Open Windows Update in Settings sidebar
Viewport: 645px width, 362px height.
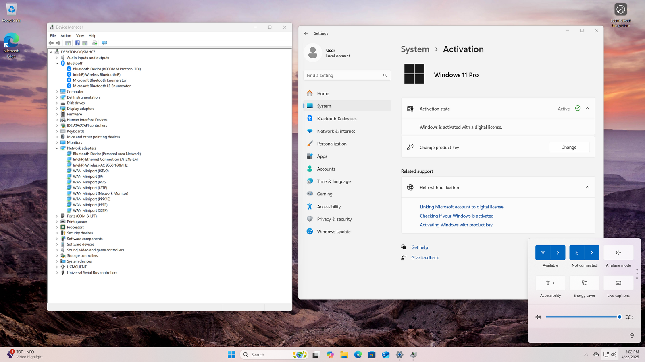pyautogui.click(x=347, y=232)
